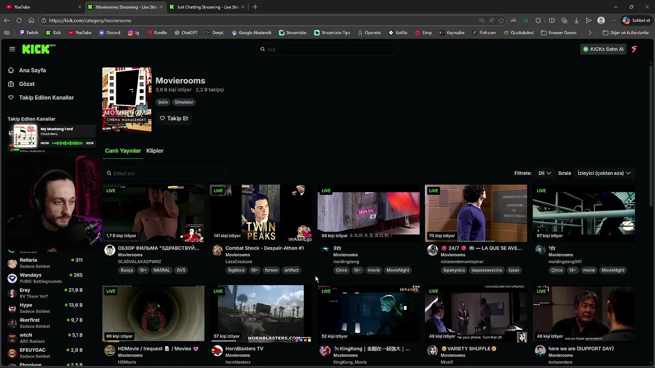This screenshot has width=655, height=368.
Task: Open the İzleyici (çoktan aza) sort dropdown
Action: (x=604, y=173)
